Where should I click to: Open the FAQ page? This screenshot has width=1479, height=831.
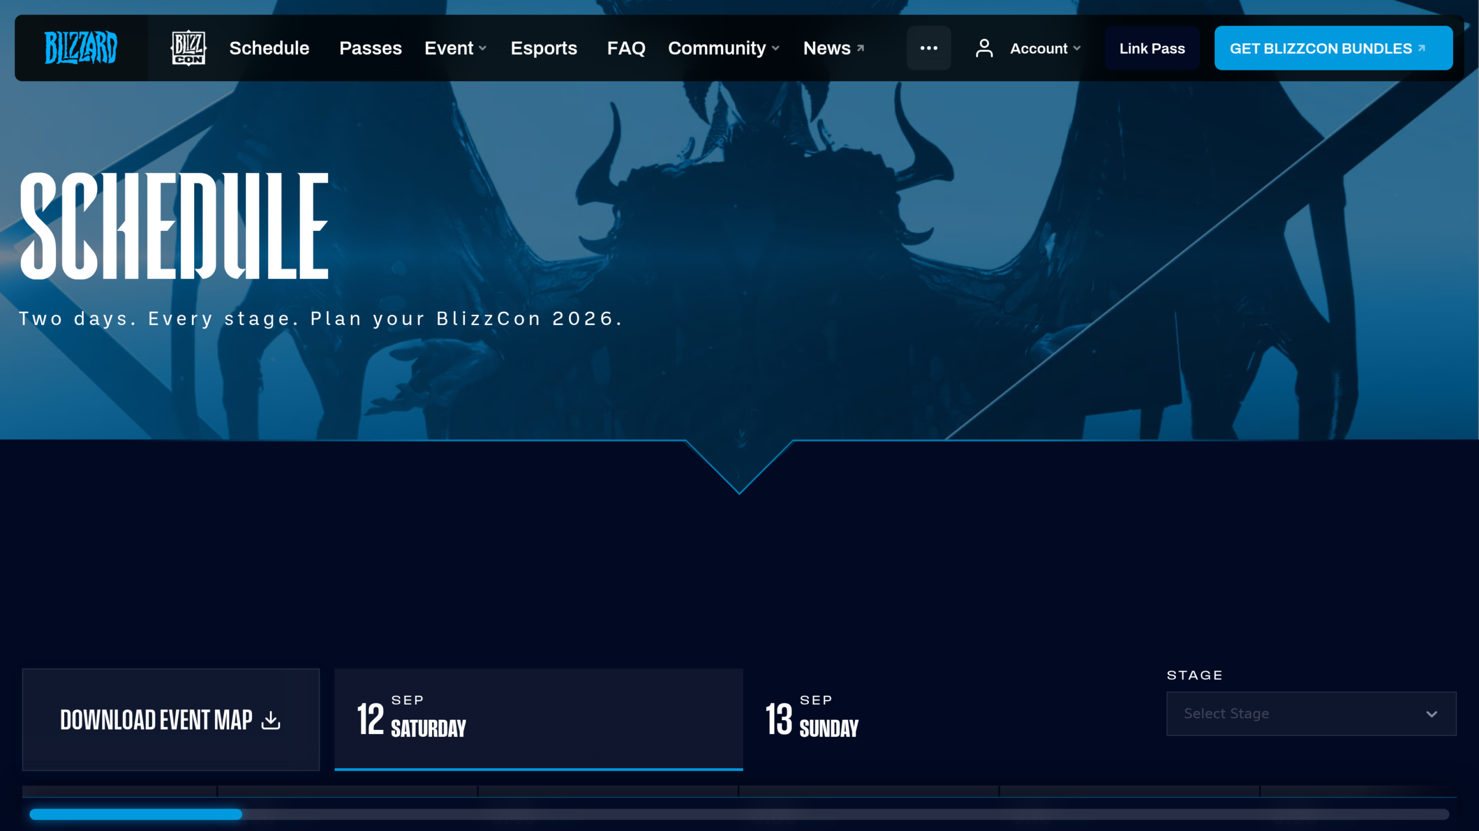pyautogui.click(x=626, y=48)
